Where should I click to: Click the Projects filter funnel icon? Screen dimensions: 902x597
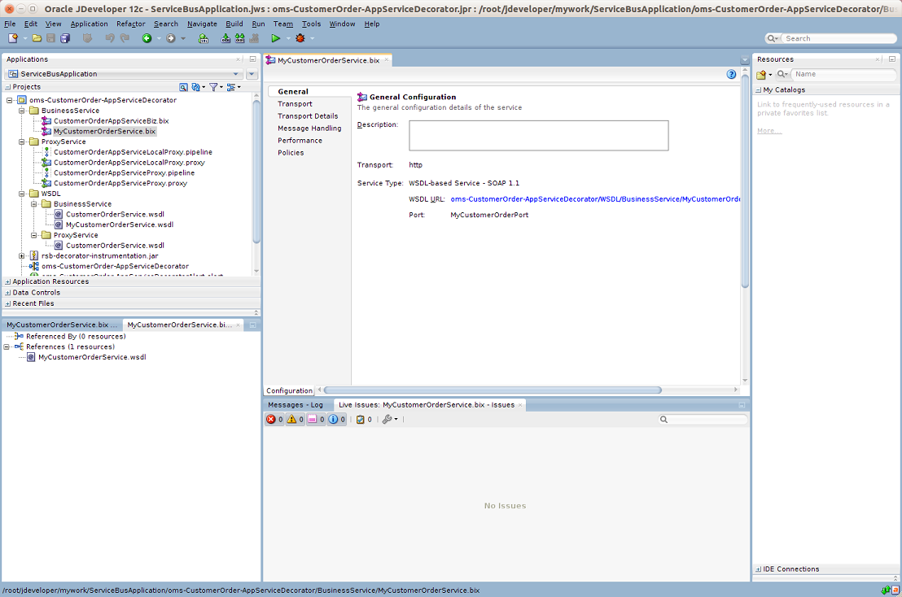pyautogui.click(x=213, y=87)
